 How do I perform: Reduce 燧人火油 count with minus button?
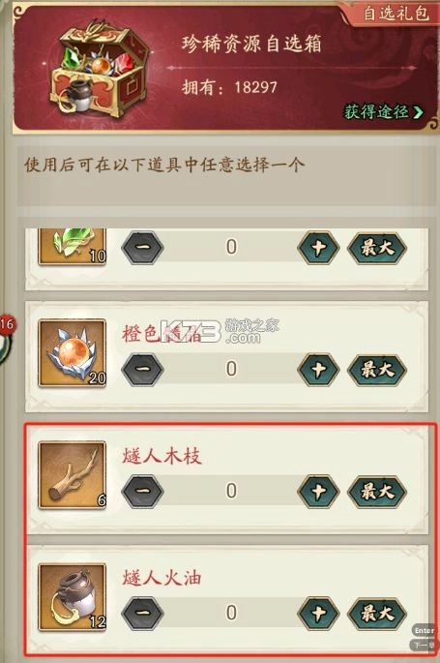pyautogui.click(x=143, y=613)
